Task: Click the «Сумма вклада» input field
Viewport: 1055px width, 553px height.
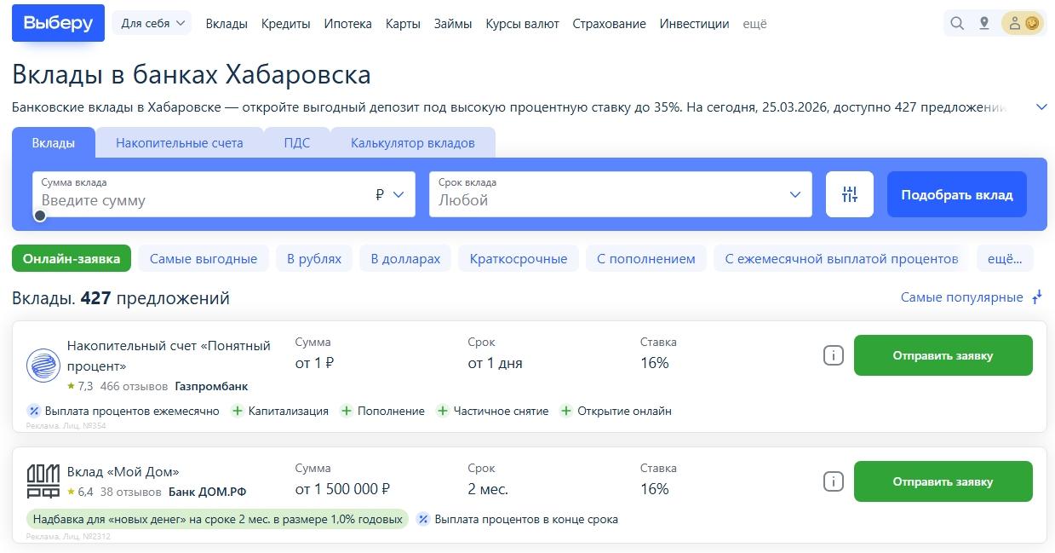Action: coord(204,201)
